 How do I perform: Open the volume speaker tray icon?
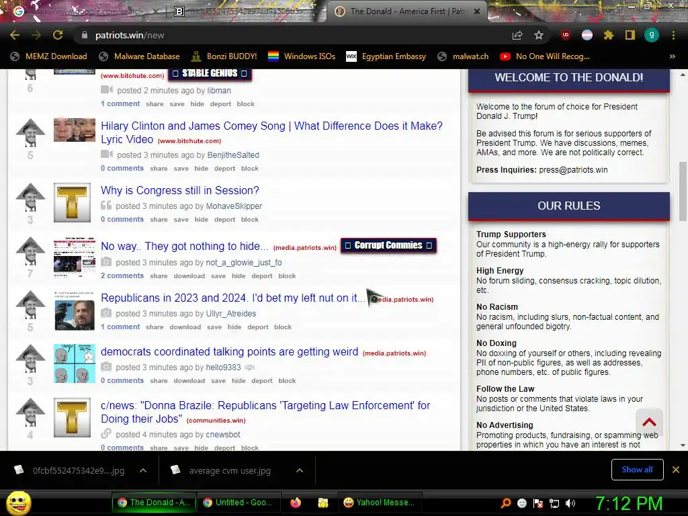tap(570, 503)
